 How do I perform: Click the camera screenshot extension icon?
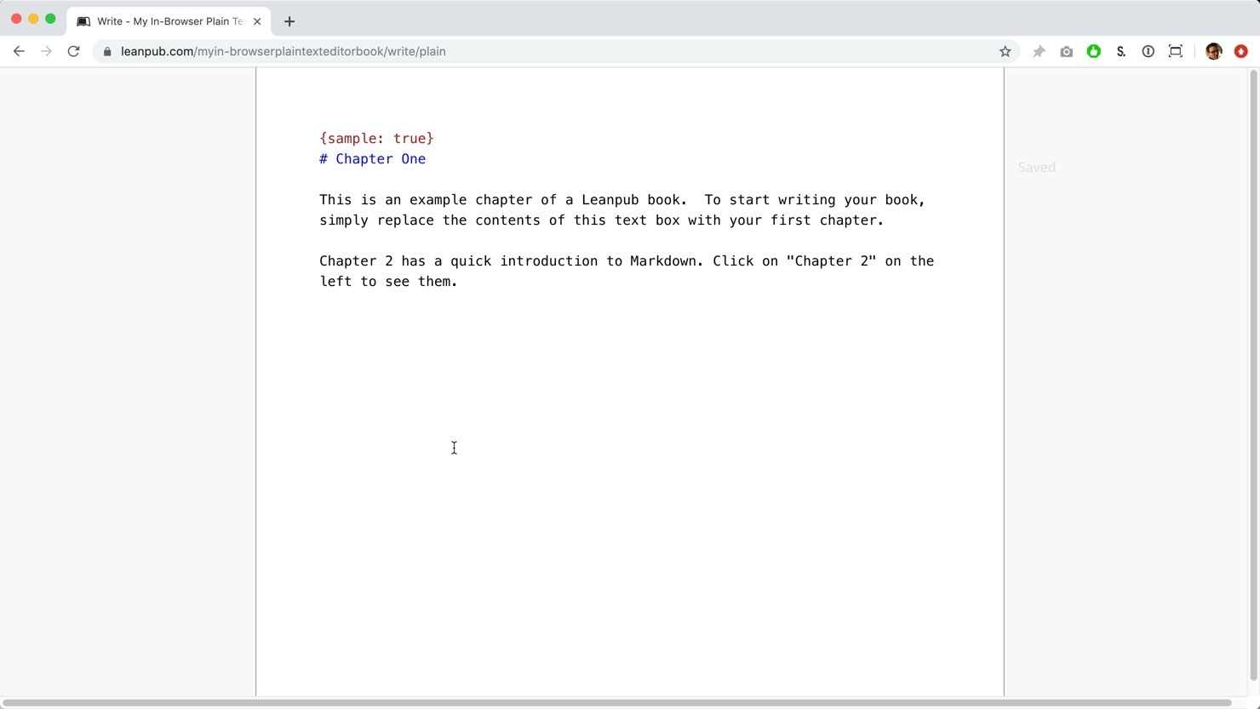tap(1066, 52)
